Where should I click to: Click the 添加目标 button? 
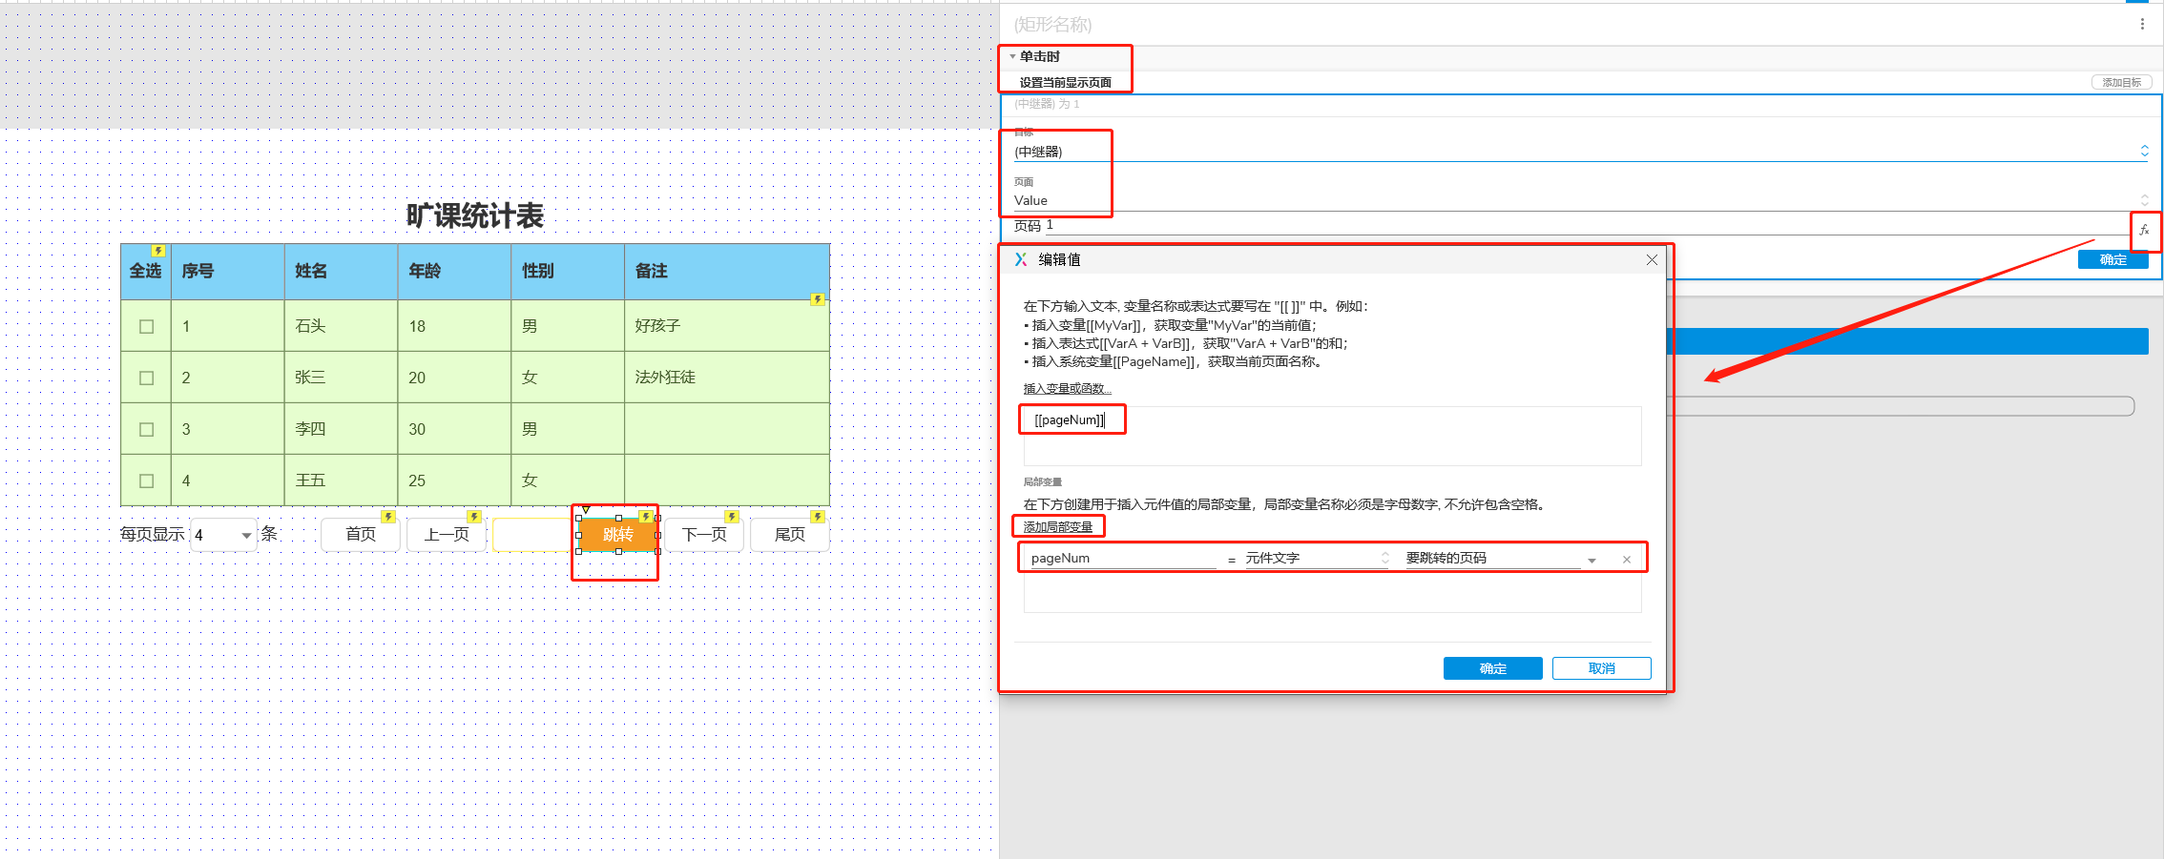point(2122,83)
